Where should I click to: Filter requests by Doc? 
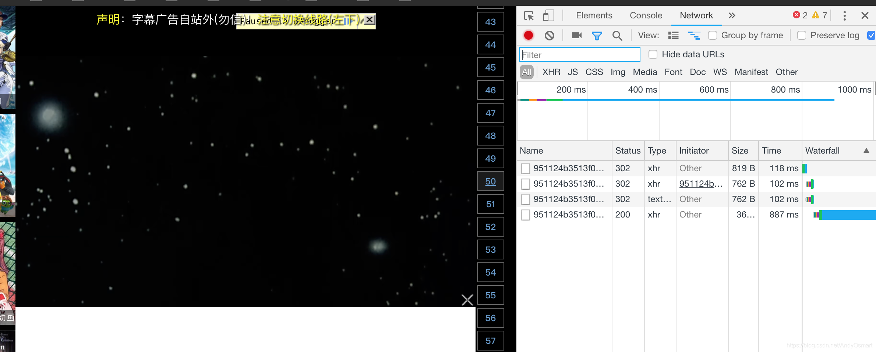[x=697, y=72]
